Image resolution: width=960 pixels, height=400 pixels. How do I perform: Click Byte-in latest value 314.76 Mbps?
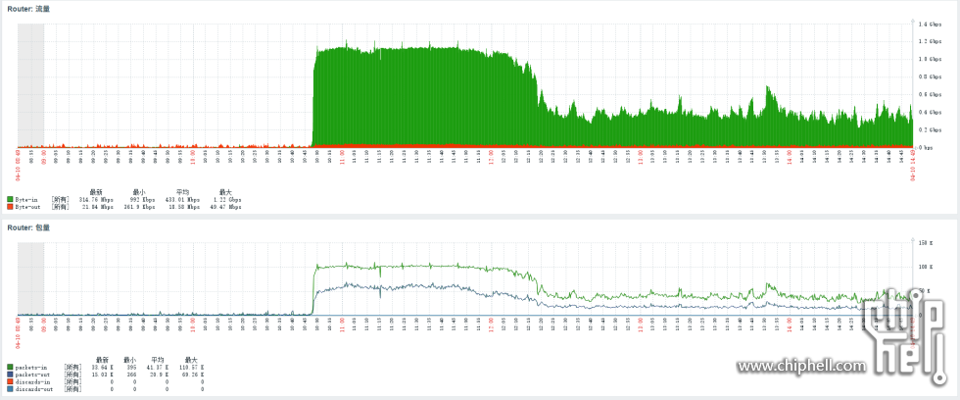pos(96,200)
